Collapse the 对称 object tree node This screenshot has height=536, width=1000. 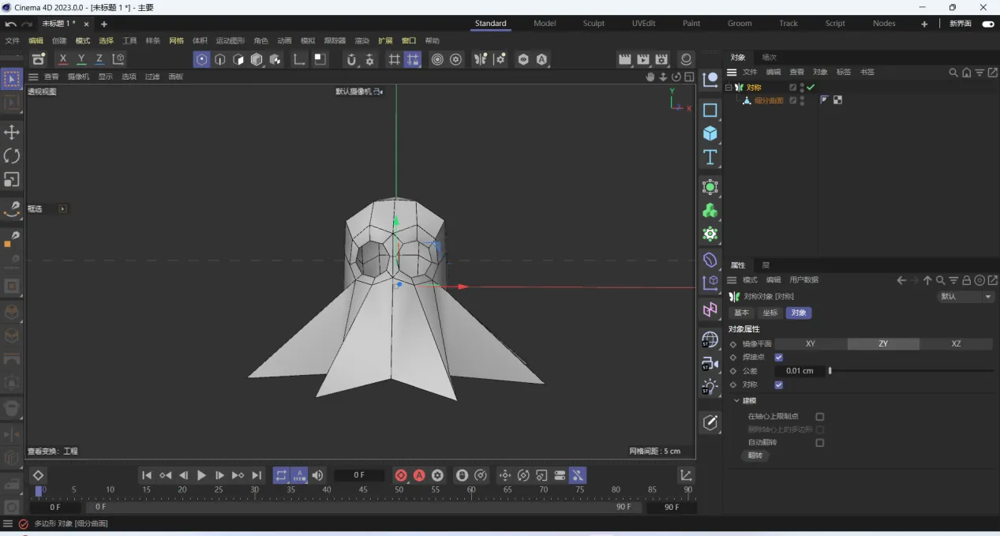(x=728, y=88)
